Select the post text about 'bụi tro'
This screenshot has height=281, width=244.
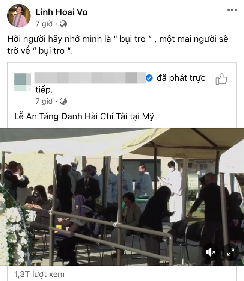click(118, 45)
